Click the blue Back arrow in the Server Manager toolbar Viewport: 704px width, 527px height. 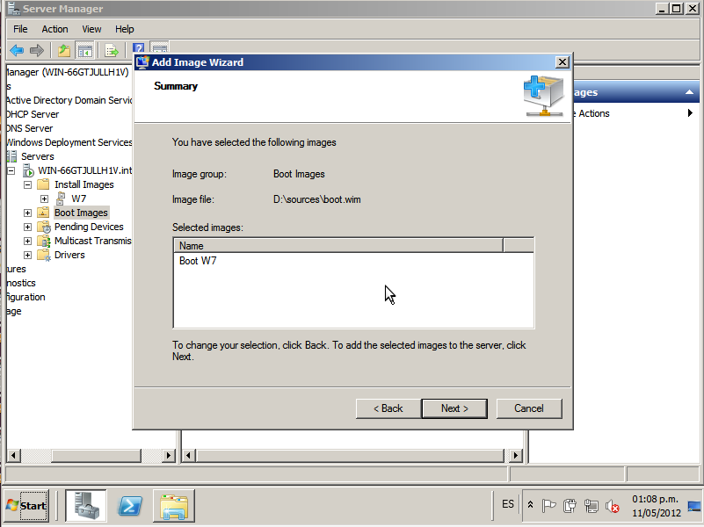(17, 50)
